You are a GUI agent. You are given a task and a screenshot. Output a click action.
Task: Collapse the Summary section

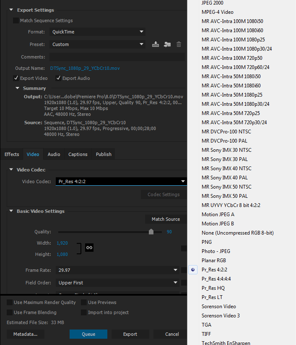click(x=17, y=88)
